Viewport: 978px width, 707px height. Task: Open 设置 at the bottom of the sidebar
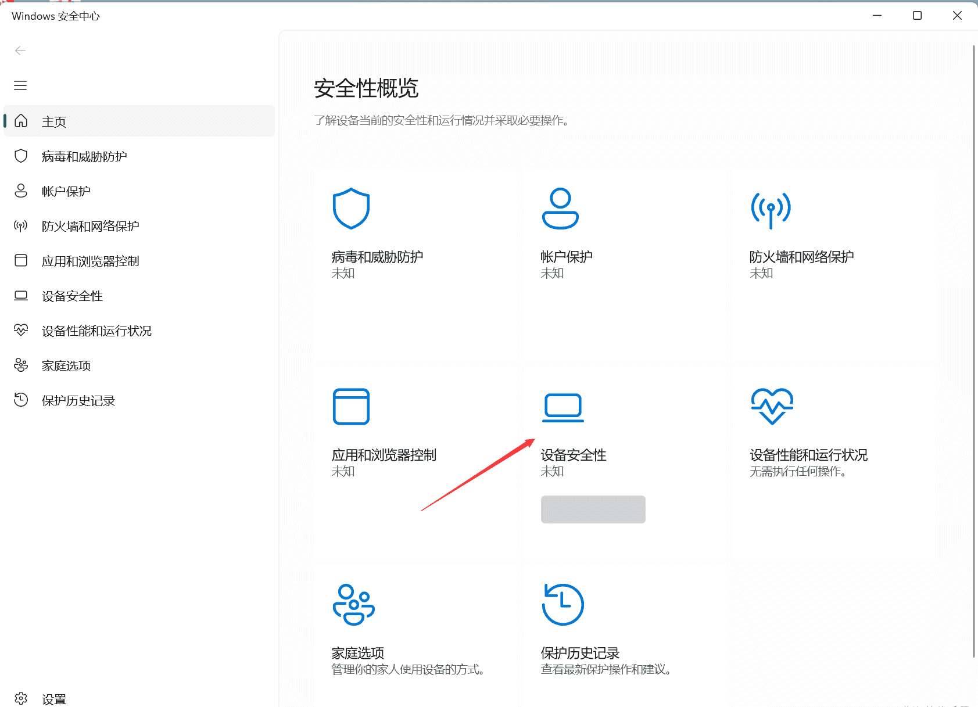pos(53,699)
